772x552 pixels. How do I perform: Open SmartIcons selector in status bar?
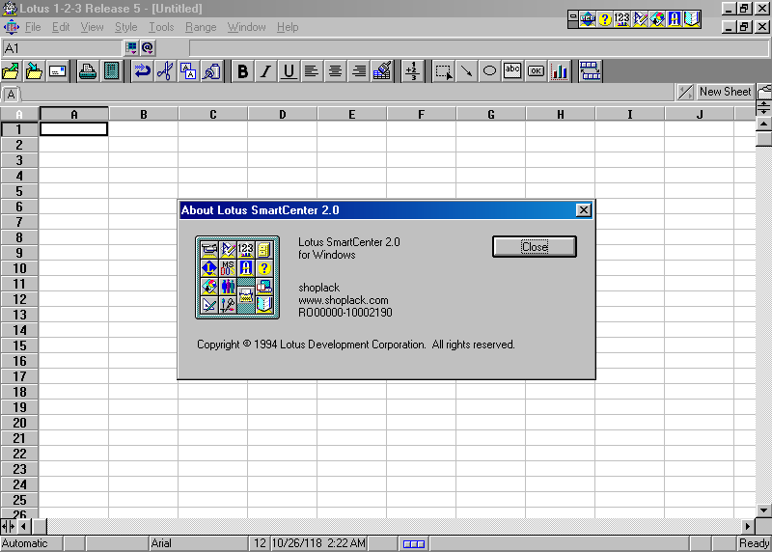[x=414, y=543]
